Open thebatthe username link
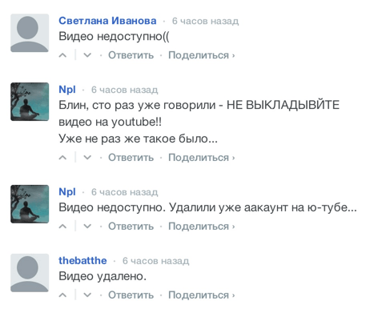Viewport: 370px width, 309px height. 82,260
